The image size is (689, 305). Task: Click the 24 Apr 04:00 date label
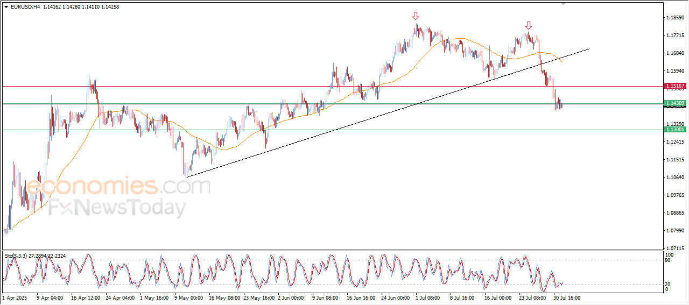120,297
